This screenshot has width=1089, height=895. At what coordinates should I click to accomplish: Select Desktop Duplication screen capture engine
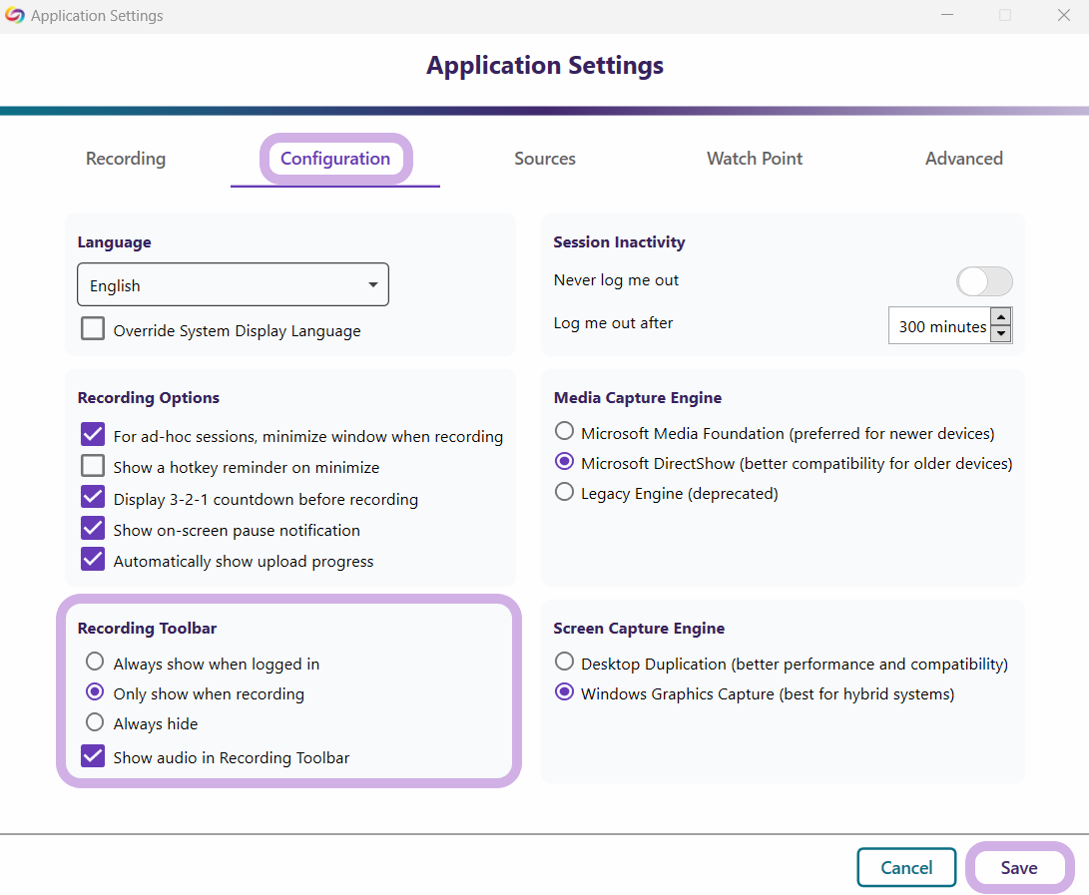(x=565, y=663)
